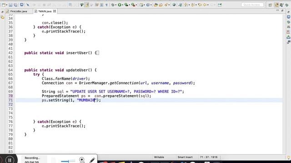Click the vertical editor scrollbar
Screen dimensions: 291x163
pos(284,84)
